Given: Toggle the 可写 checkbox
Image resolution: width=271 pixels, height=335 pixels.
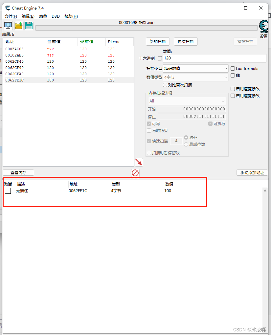Looking at the screenshot, I should point(149,124).
